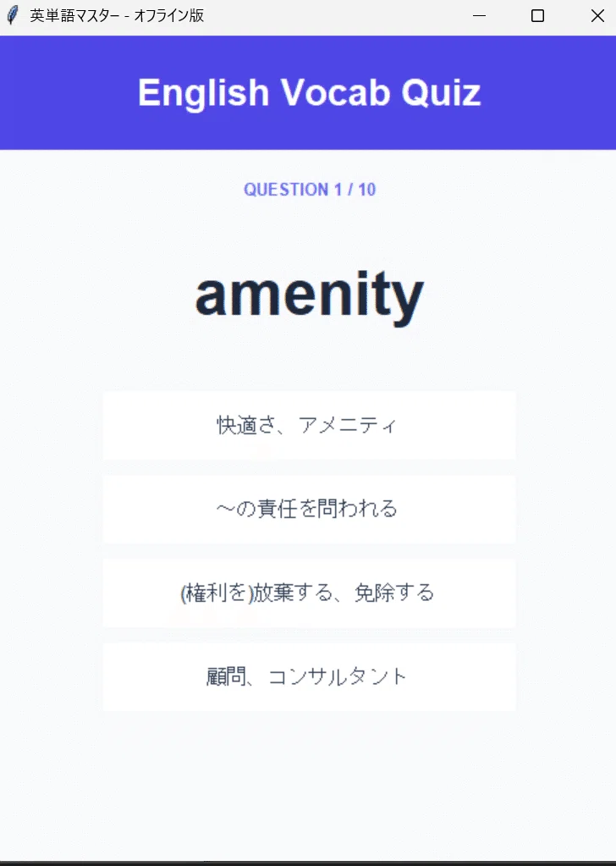The height and width of the screenshot is (866, 616).
Task: Pick the first answer option for amenity
Action: 309,425
